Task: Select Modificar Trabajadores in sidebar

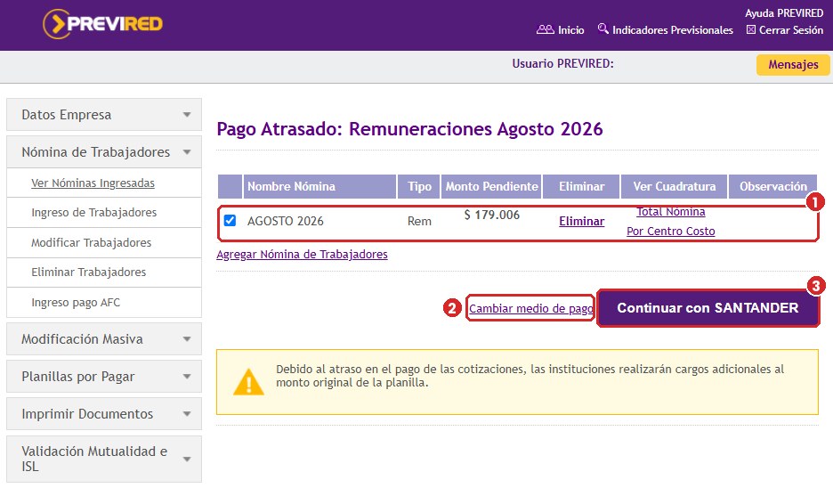Action: (x=92, y=243)
